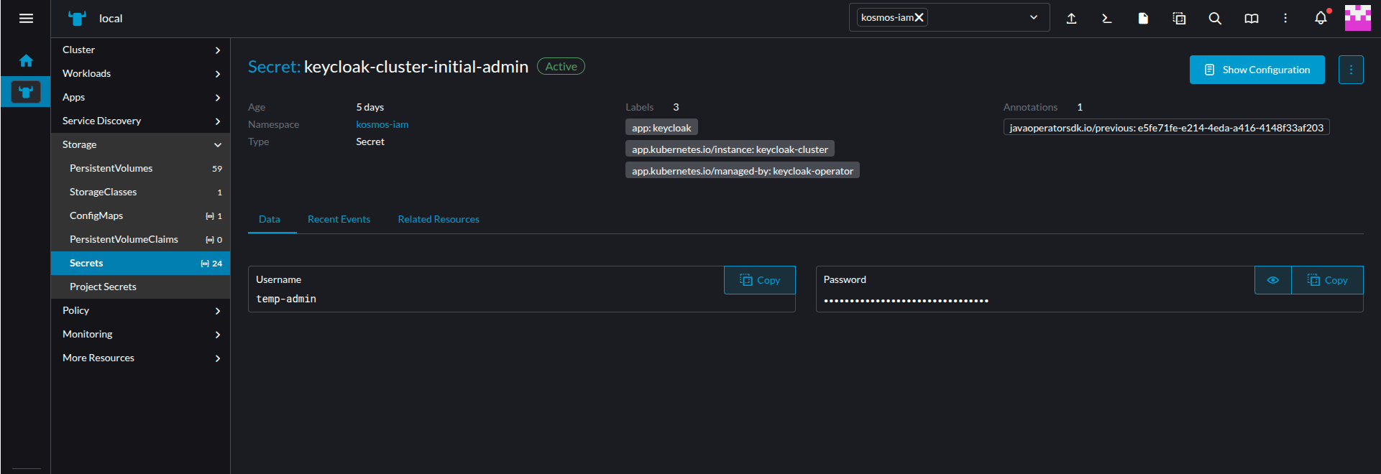Open the hamburger navigation menu
The height and width of the screenshot is (474, 1381).
[26, 19]
